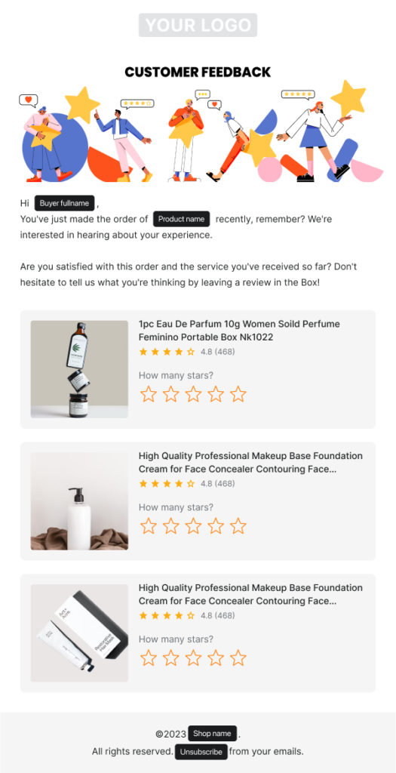Select the first star on the third product
The width and height of the screenshot is (396, 773).
click(x=149, y=658)
